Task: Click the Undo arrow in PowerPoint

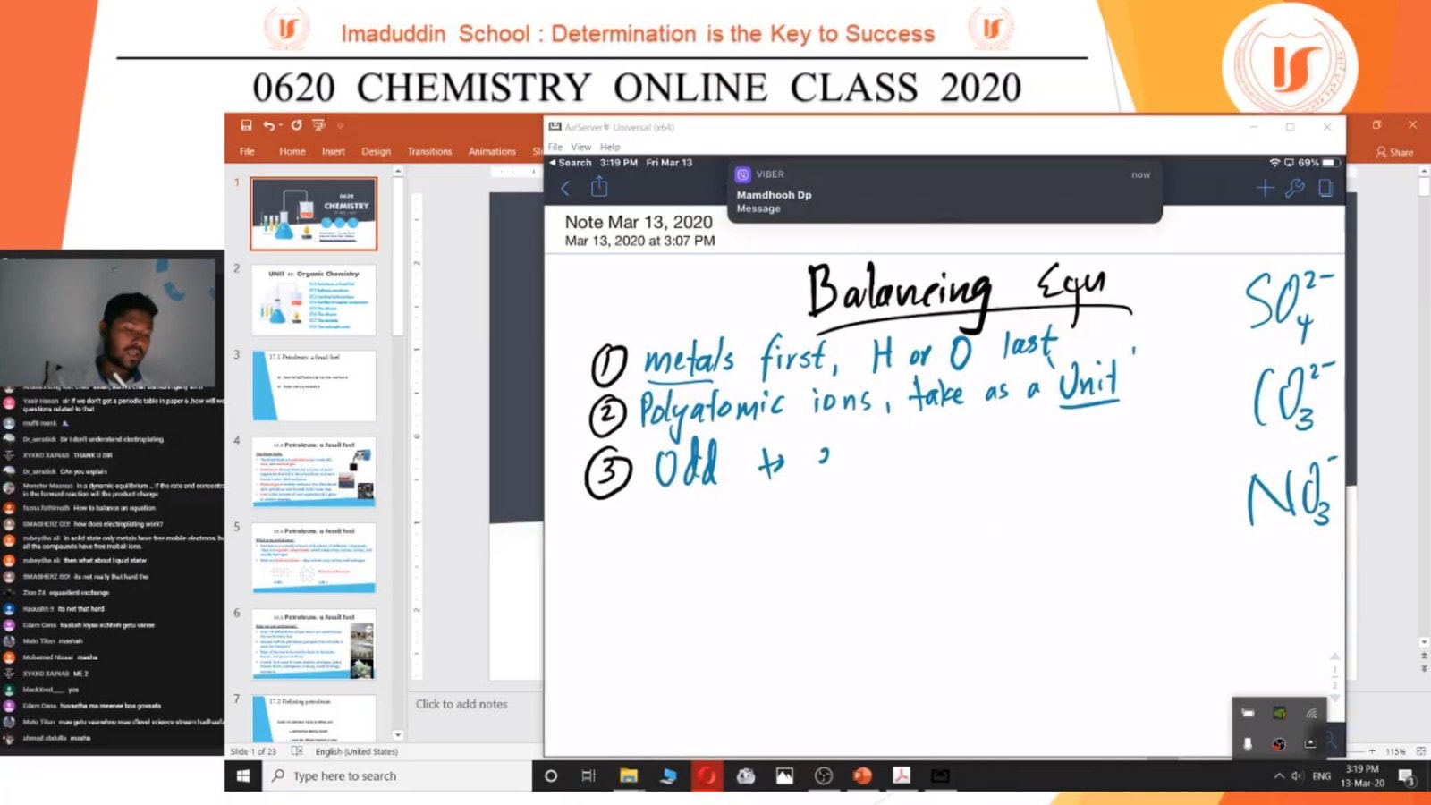Action: click(268, 125)
